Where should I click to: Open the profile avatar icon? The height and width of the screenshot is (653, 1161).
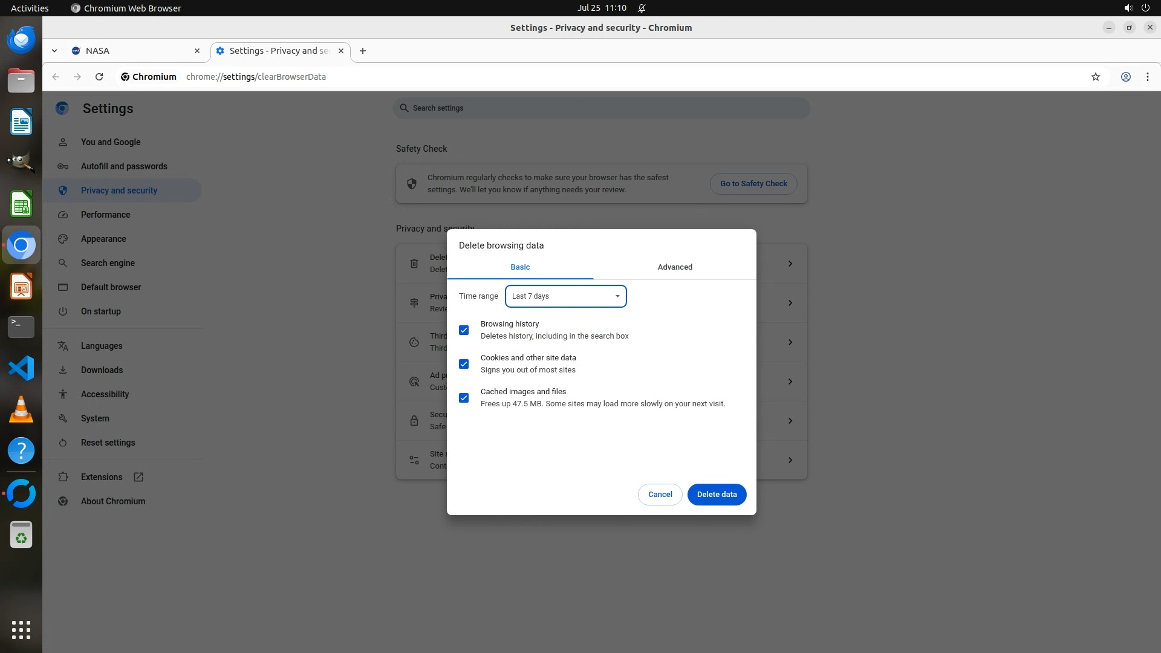pyautogui.click(x=1125, y=77)
